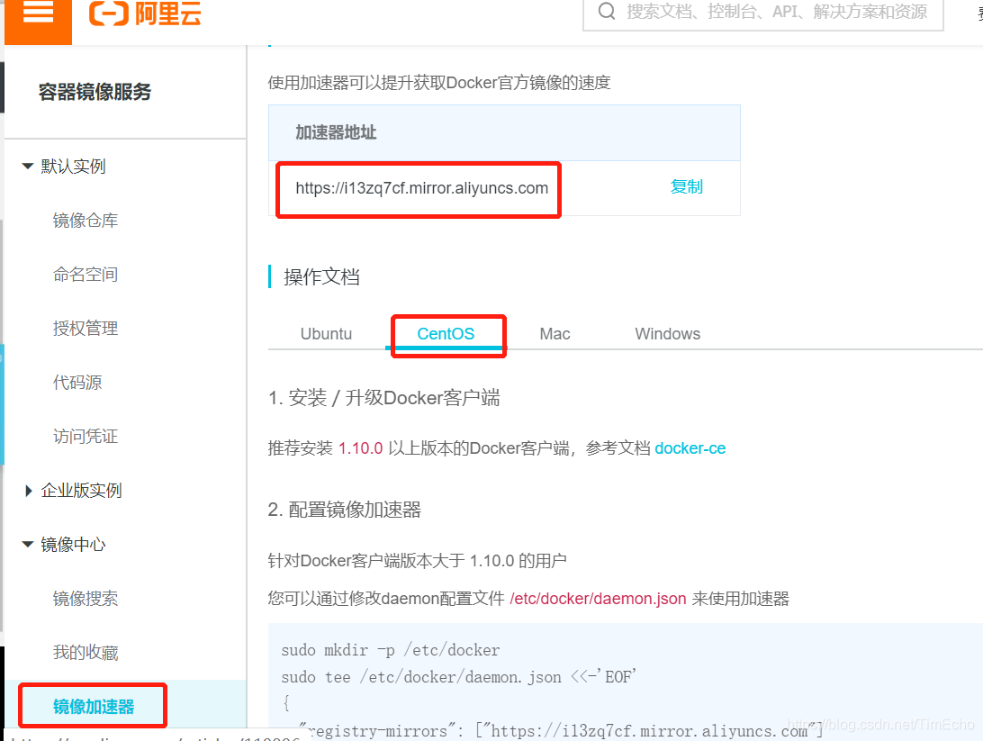983x741 pixels.
Task: Switch to the Mac tab
Action: 555,333
